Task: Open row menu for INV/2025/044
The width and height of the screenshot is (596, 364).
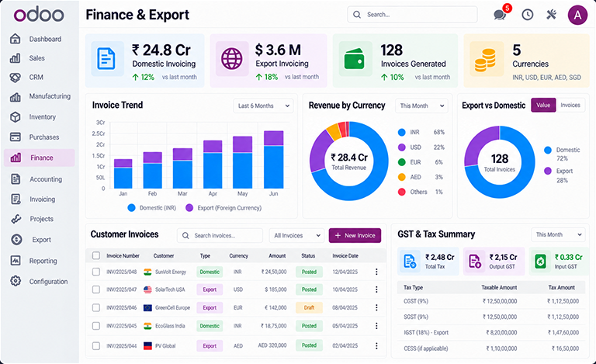Action: [x=376, y=345]
